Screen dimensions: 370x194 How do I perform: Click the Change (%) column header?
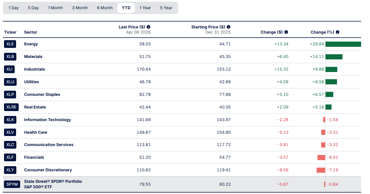click(322, 32)
